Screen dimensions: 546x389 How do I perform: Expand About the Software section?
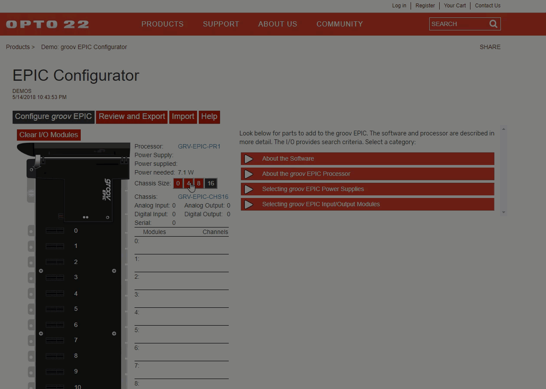[367, 158]
